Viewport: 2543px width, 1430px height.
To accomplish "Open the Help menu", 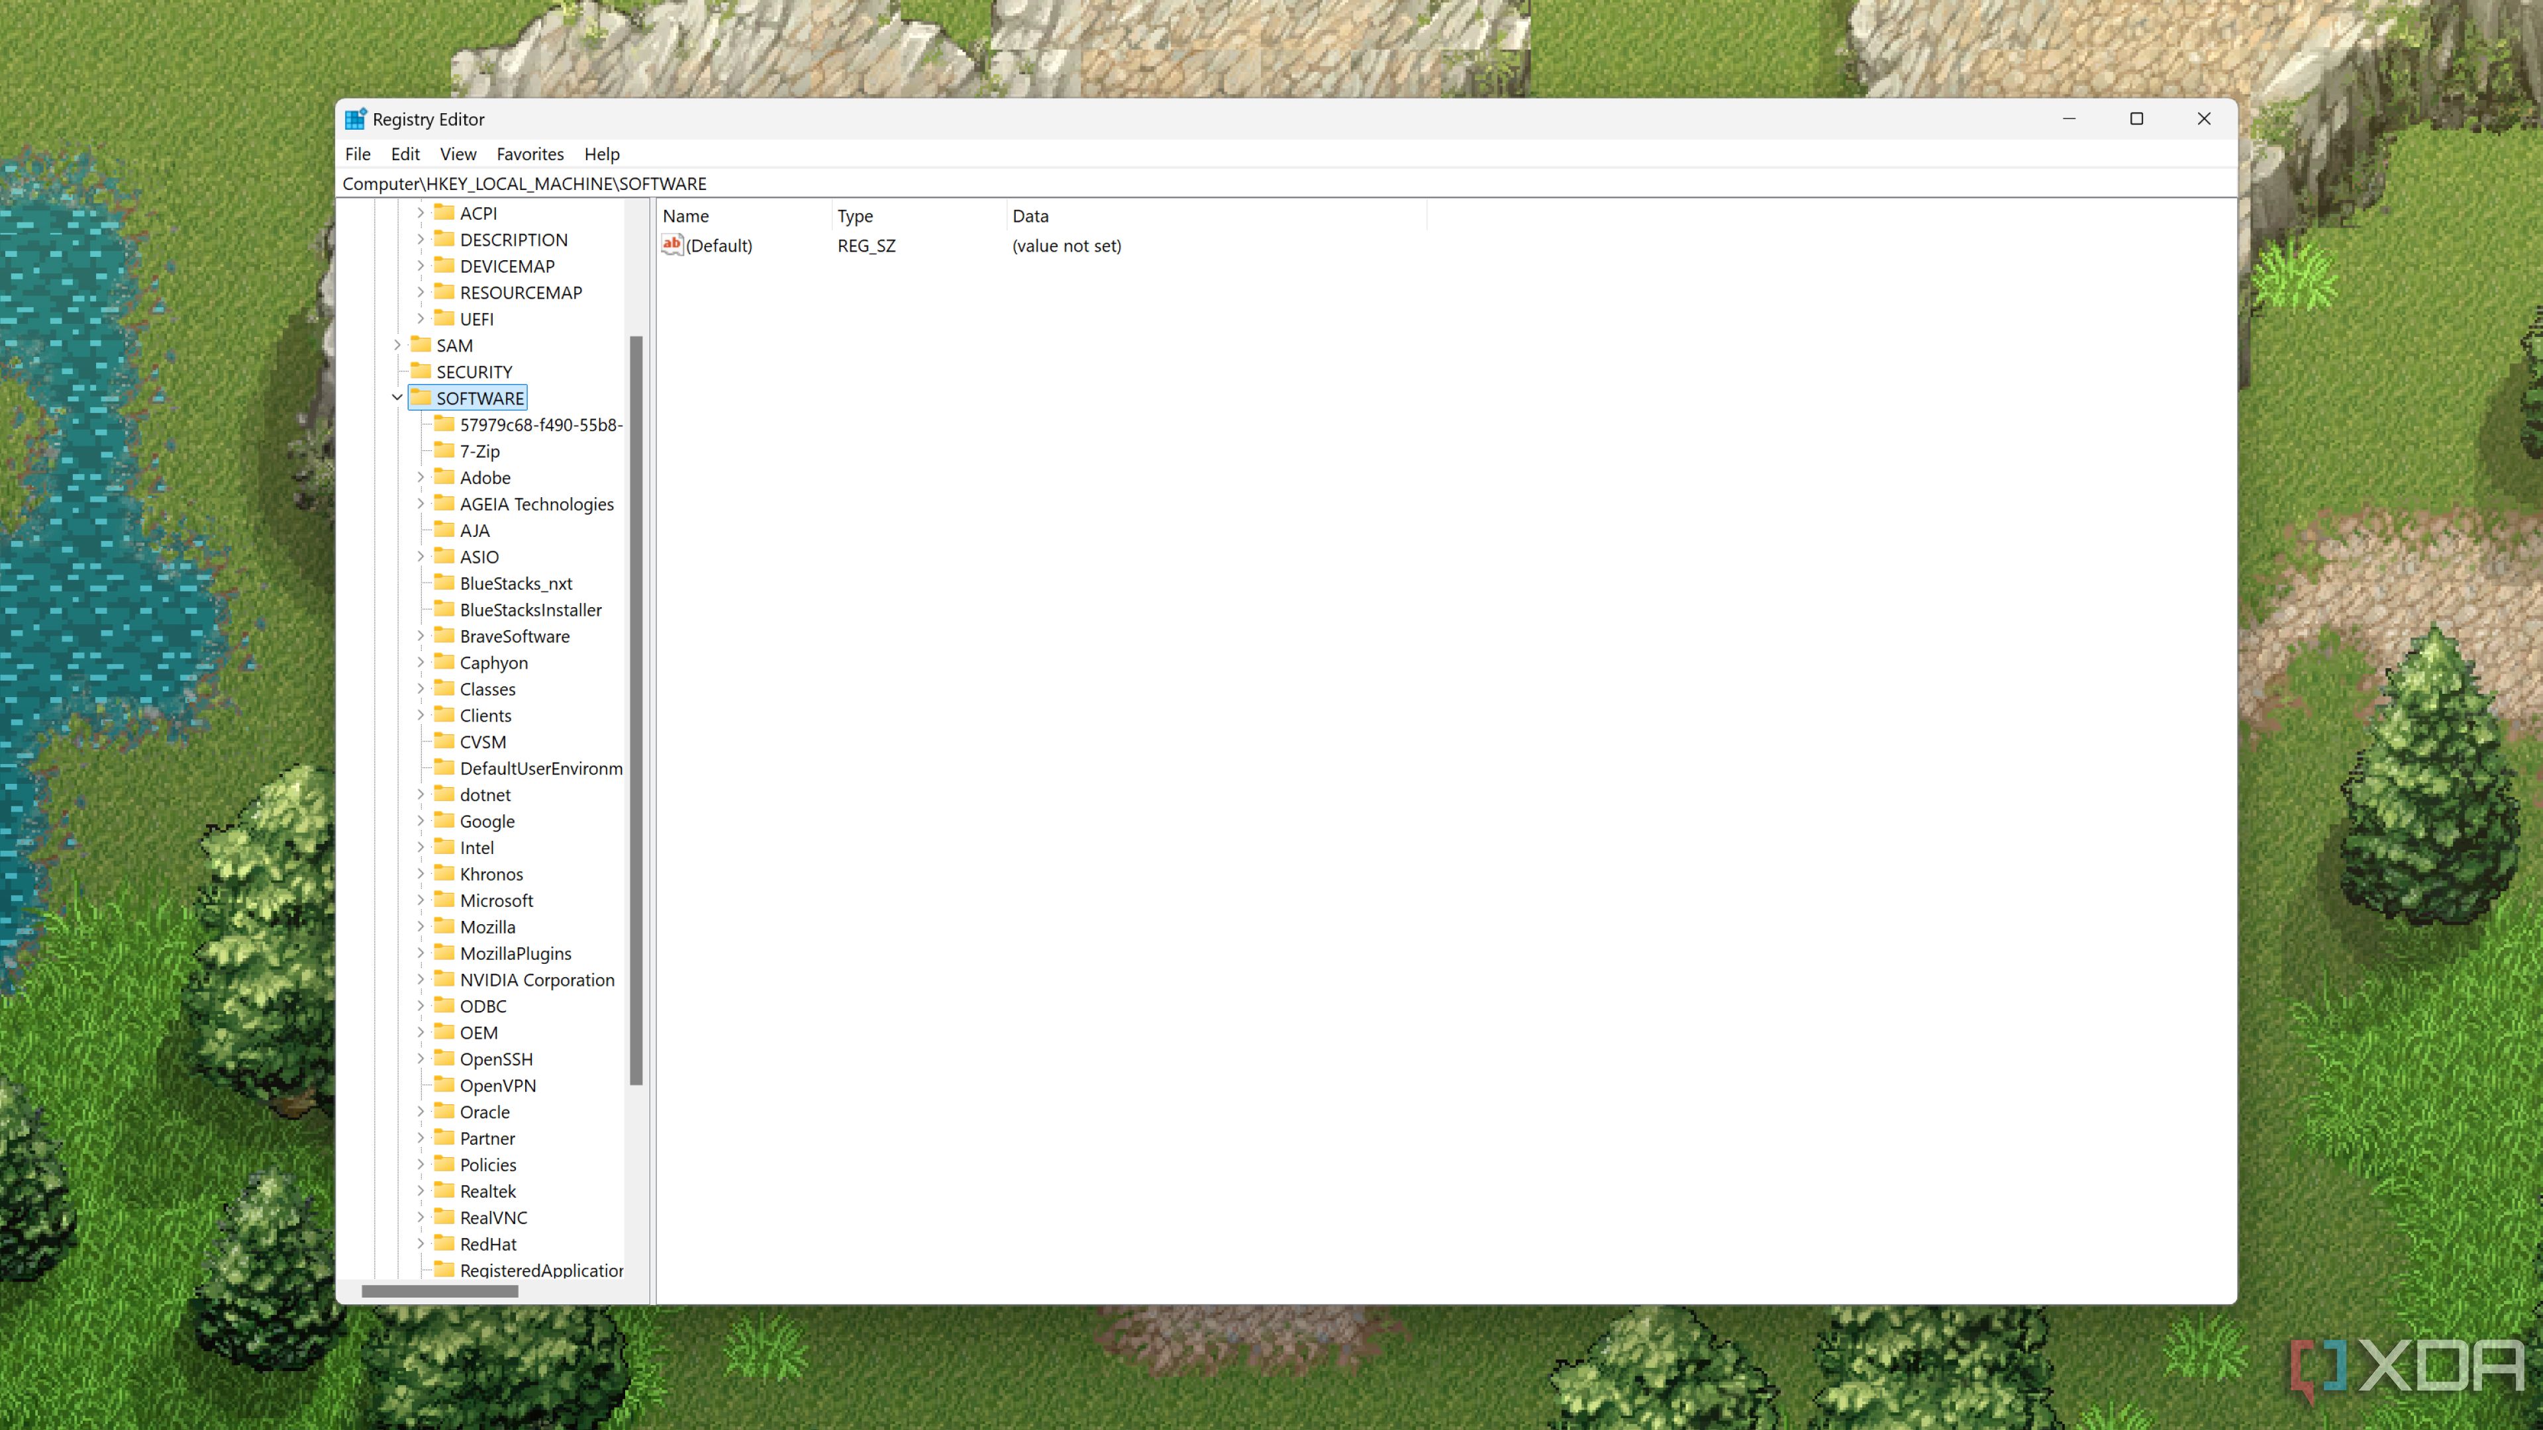I will (x=601, y=154).
